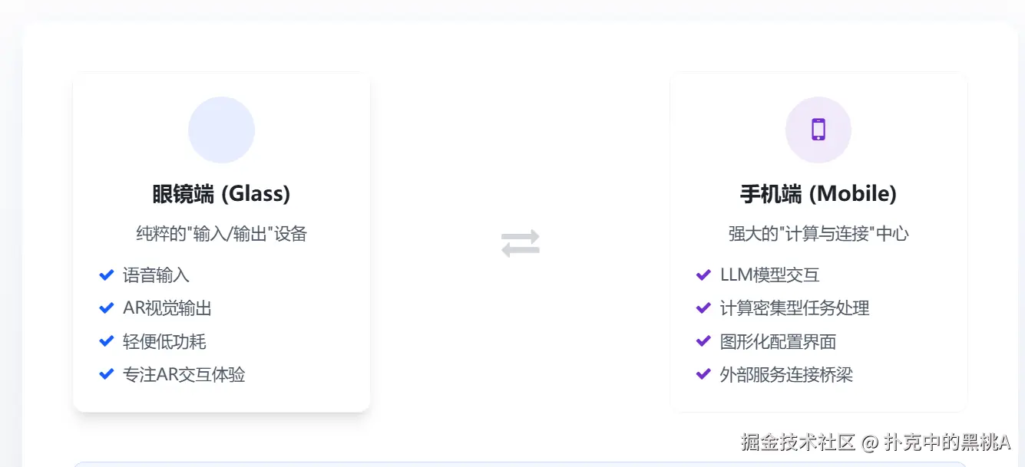
Task: Select the 手机端 (Mobile) heading
Action: (818, 194)
